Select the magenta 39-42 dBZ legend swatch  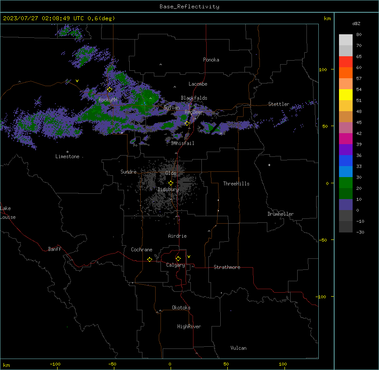346,138
